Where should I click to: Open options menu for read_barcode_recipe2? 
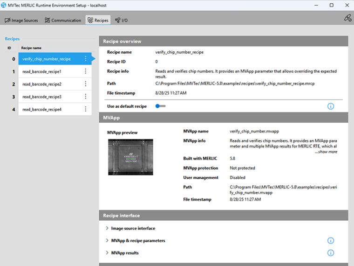pyautogui.click(x=86, y=84)
